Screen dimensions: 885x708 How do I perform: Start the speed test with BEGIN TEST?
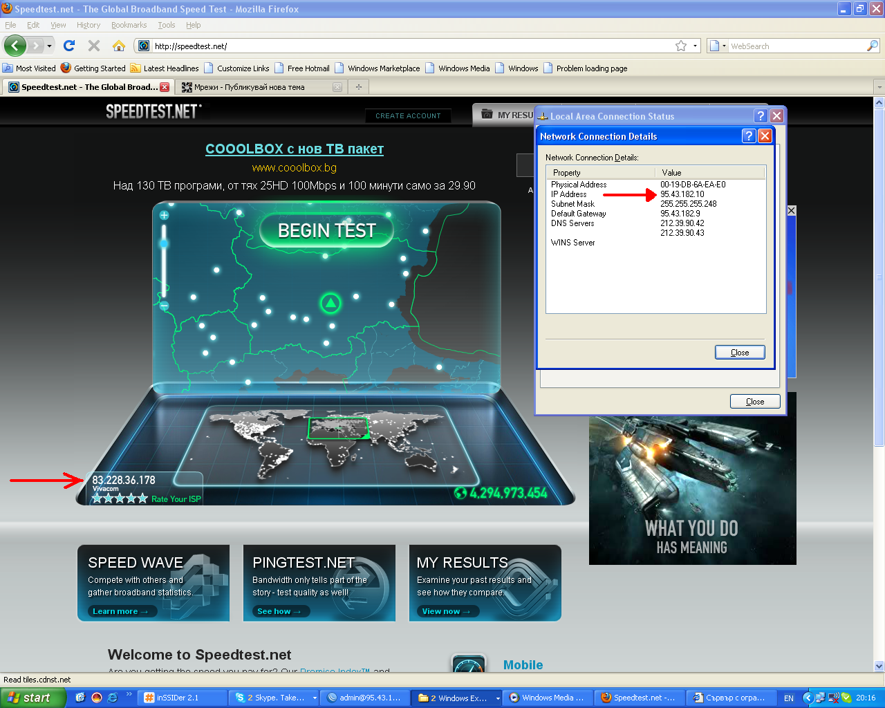(327, 231)
